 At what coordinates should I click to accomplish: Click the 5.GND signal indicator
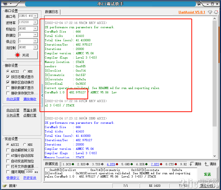(127, 164)
